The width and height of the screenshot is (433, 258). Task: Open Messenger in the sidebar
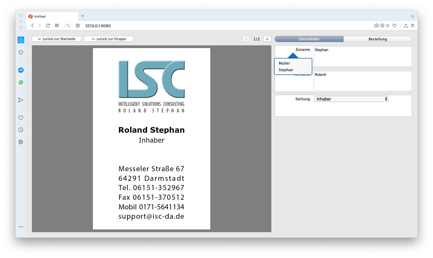click(21, 70)
